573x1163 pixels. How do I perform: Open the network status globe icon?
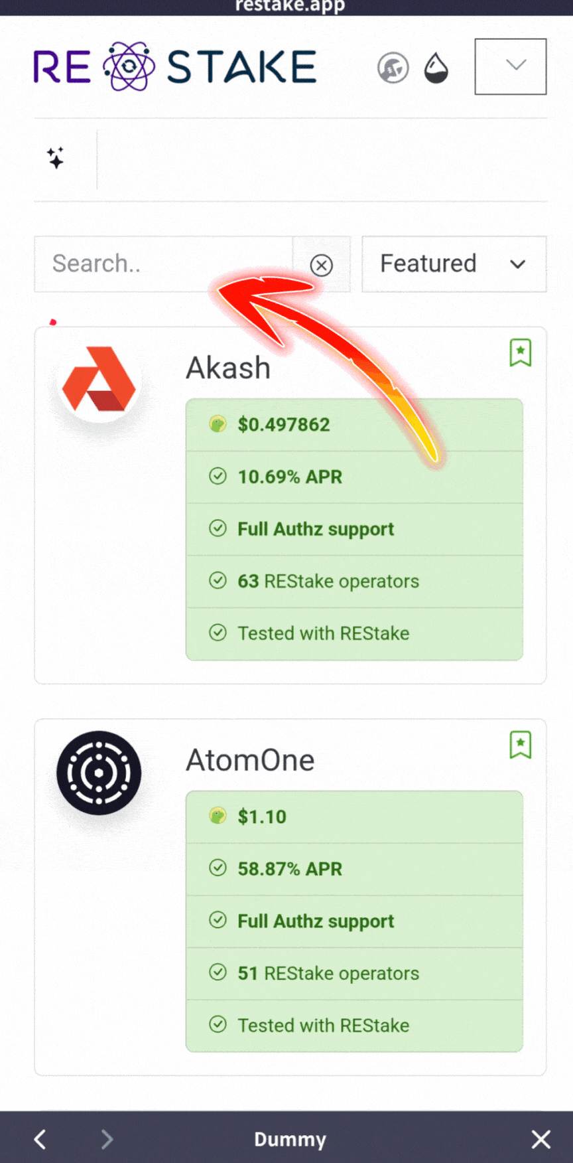click(x=393, y=67)
